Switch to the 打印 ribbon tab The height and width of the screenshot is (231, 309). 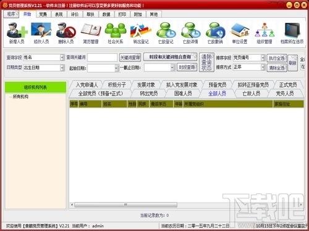click(122, 14)
